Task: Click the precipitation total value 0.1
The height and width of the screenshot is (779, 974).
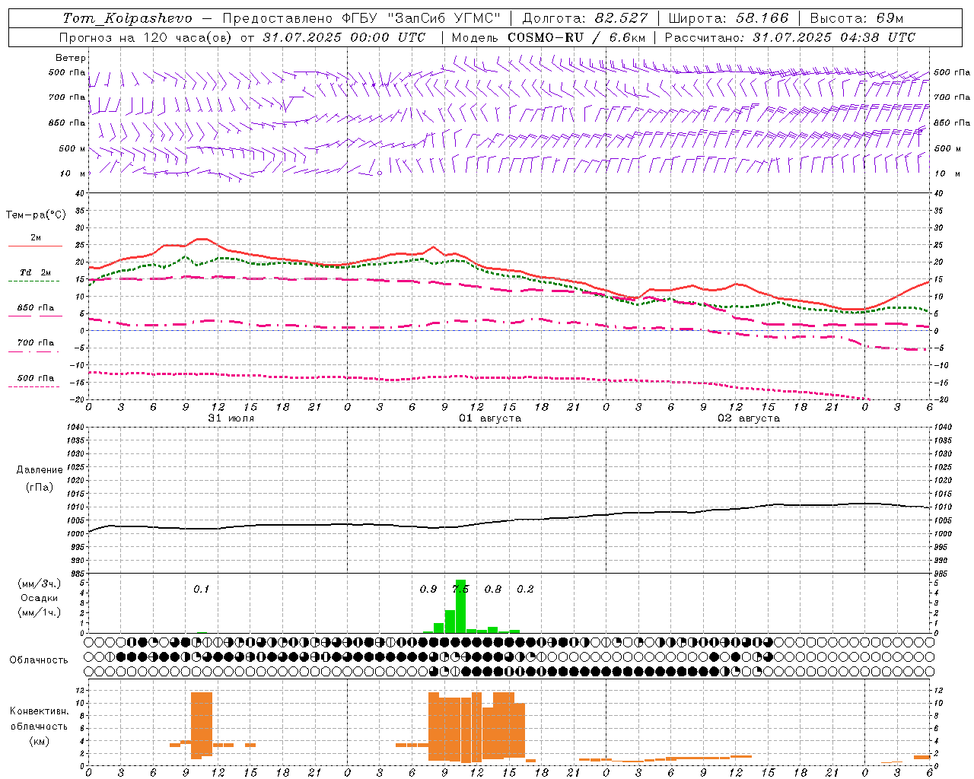Action: click(201, 590)
